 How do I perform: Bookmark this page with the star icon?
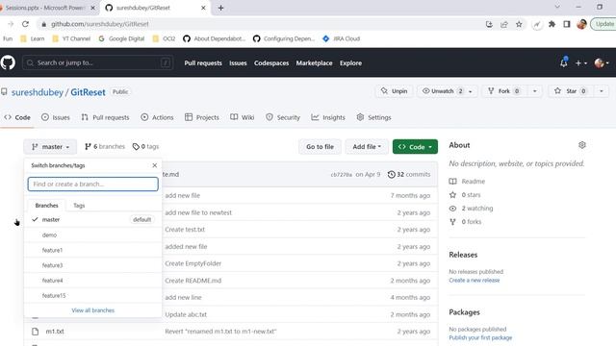click(x=519, y=24)
